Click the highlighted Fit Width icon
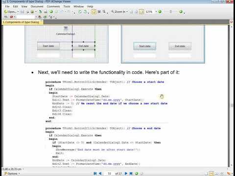 tap(141, 12)
